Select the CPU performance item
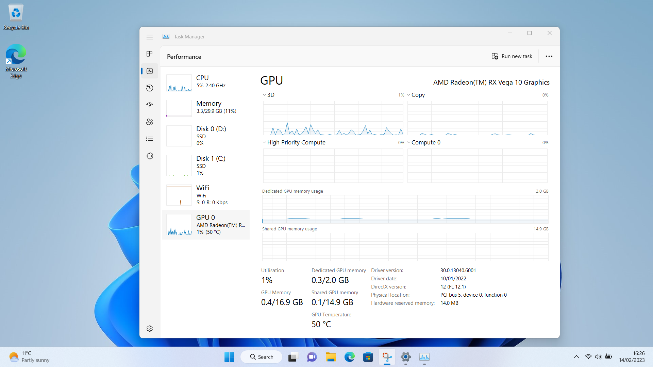Image resolution: width=653 pixels, height=367 pixels. pos(206,83)
